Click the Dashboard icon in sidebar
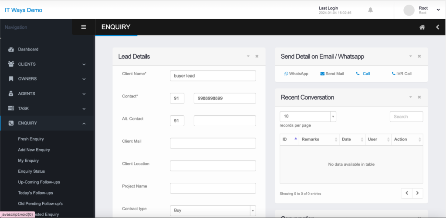Screen dimensions: 446x218 (11, 49)
